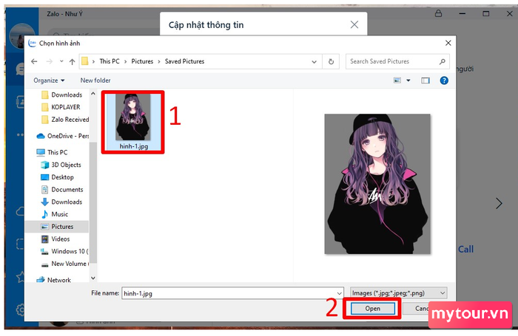This screenshot has height=336, width=518.
Task: Open the yellow Downloads folder in quick access
Action: coord(61,95)
